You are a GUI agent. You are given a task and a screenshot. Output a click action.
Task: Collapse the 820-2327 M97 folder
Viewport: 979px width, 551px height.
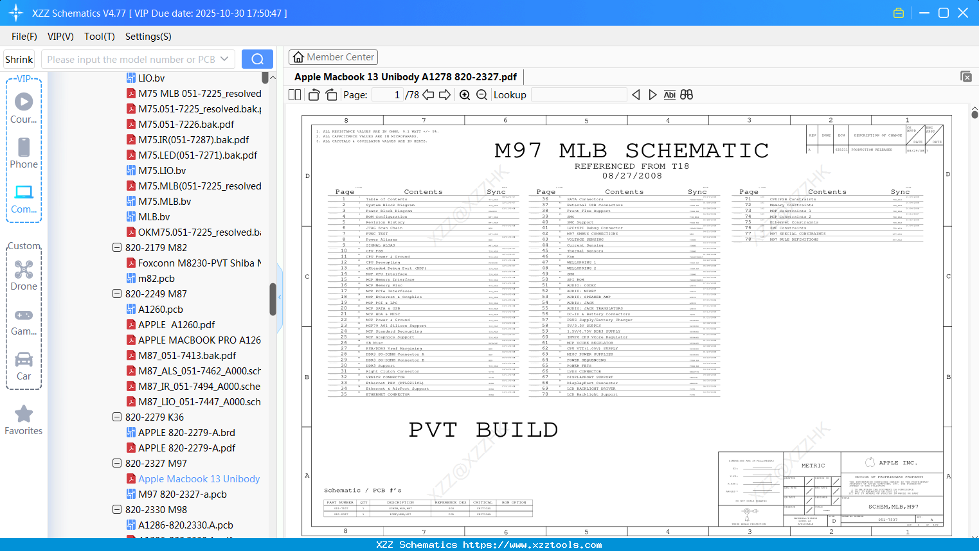pyautogui.click(x=117, y=463)
